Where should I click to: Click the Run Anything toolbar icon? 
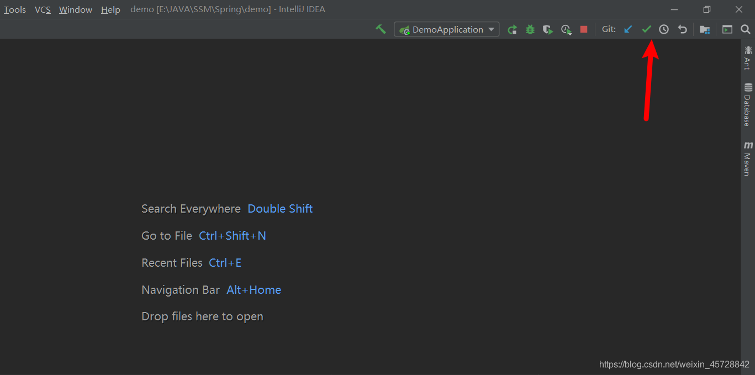tap(727, 30)
